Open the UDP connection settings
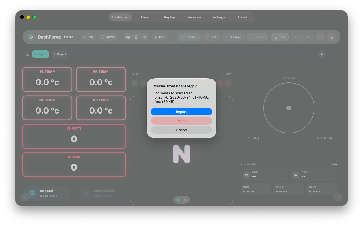The height and width of the screenshot is (226, 363). 257,37
